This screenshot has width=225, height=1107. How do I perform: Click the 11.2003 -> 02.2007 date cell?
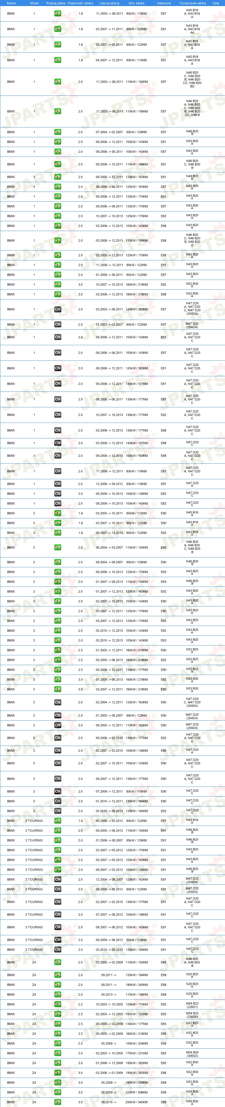point(110,325)
